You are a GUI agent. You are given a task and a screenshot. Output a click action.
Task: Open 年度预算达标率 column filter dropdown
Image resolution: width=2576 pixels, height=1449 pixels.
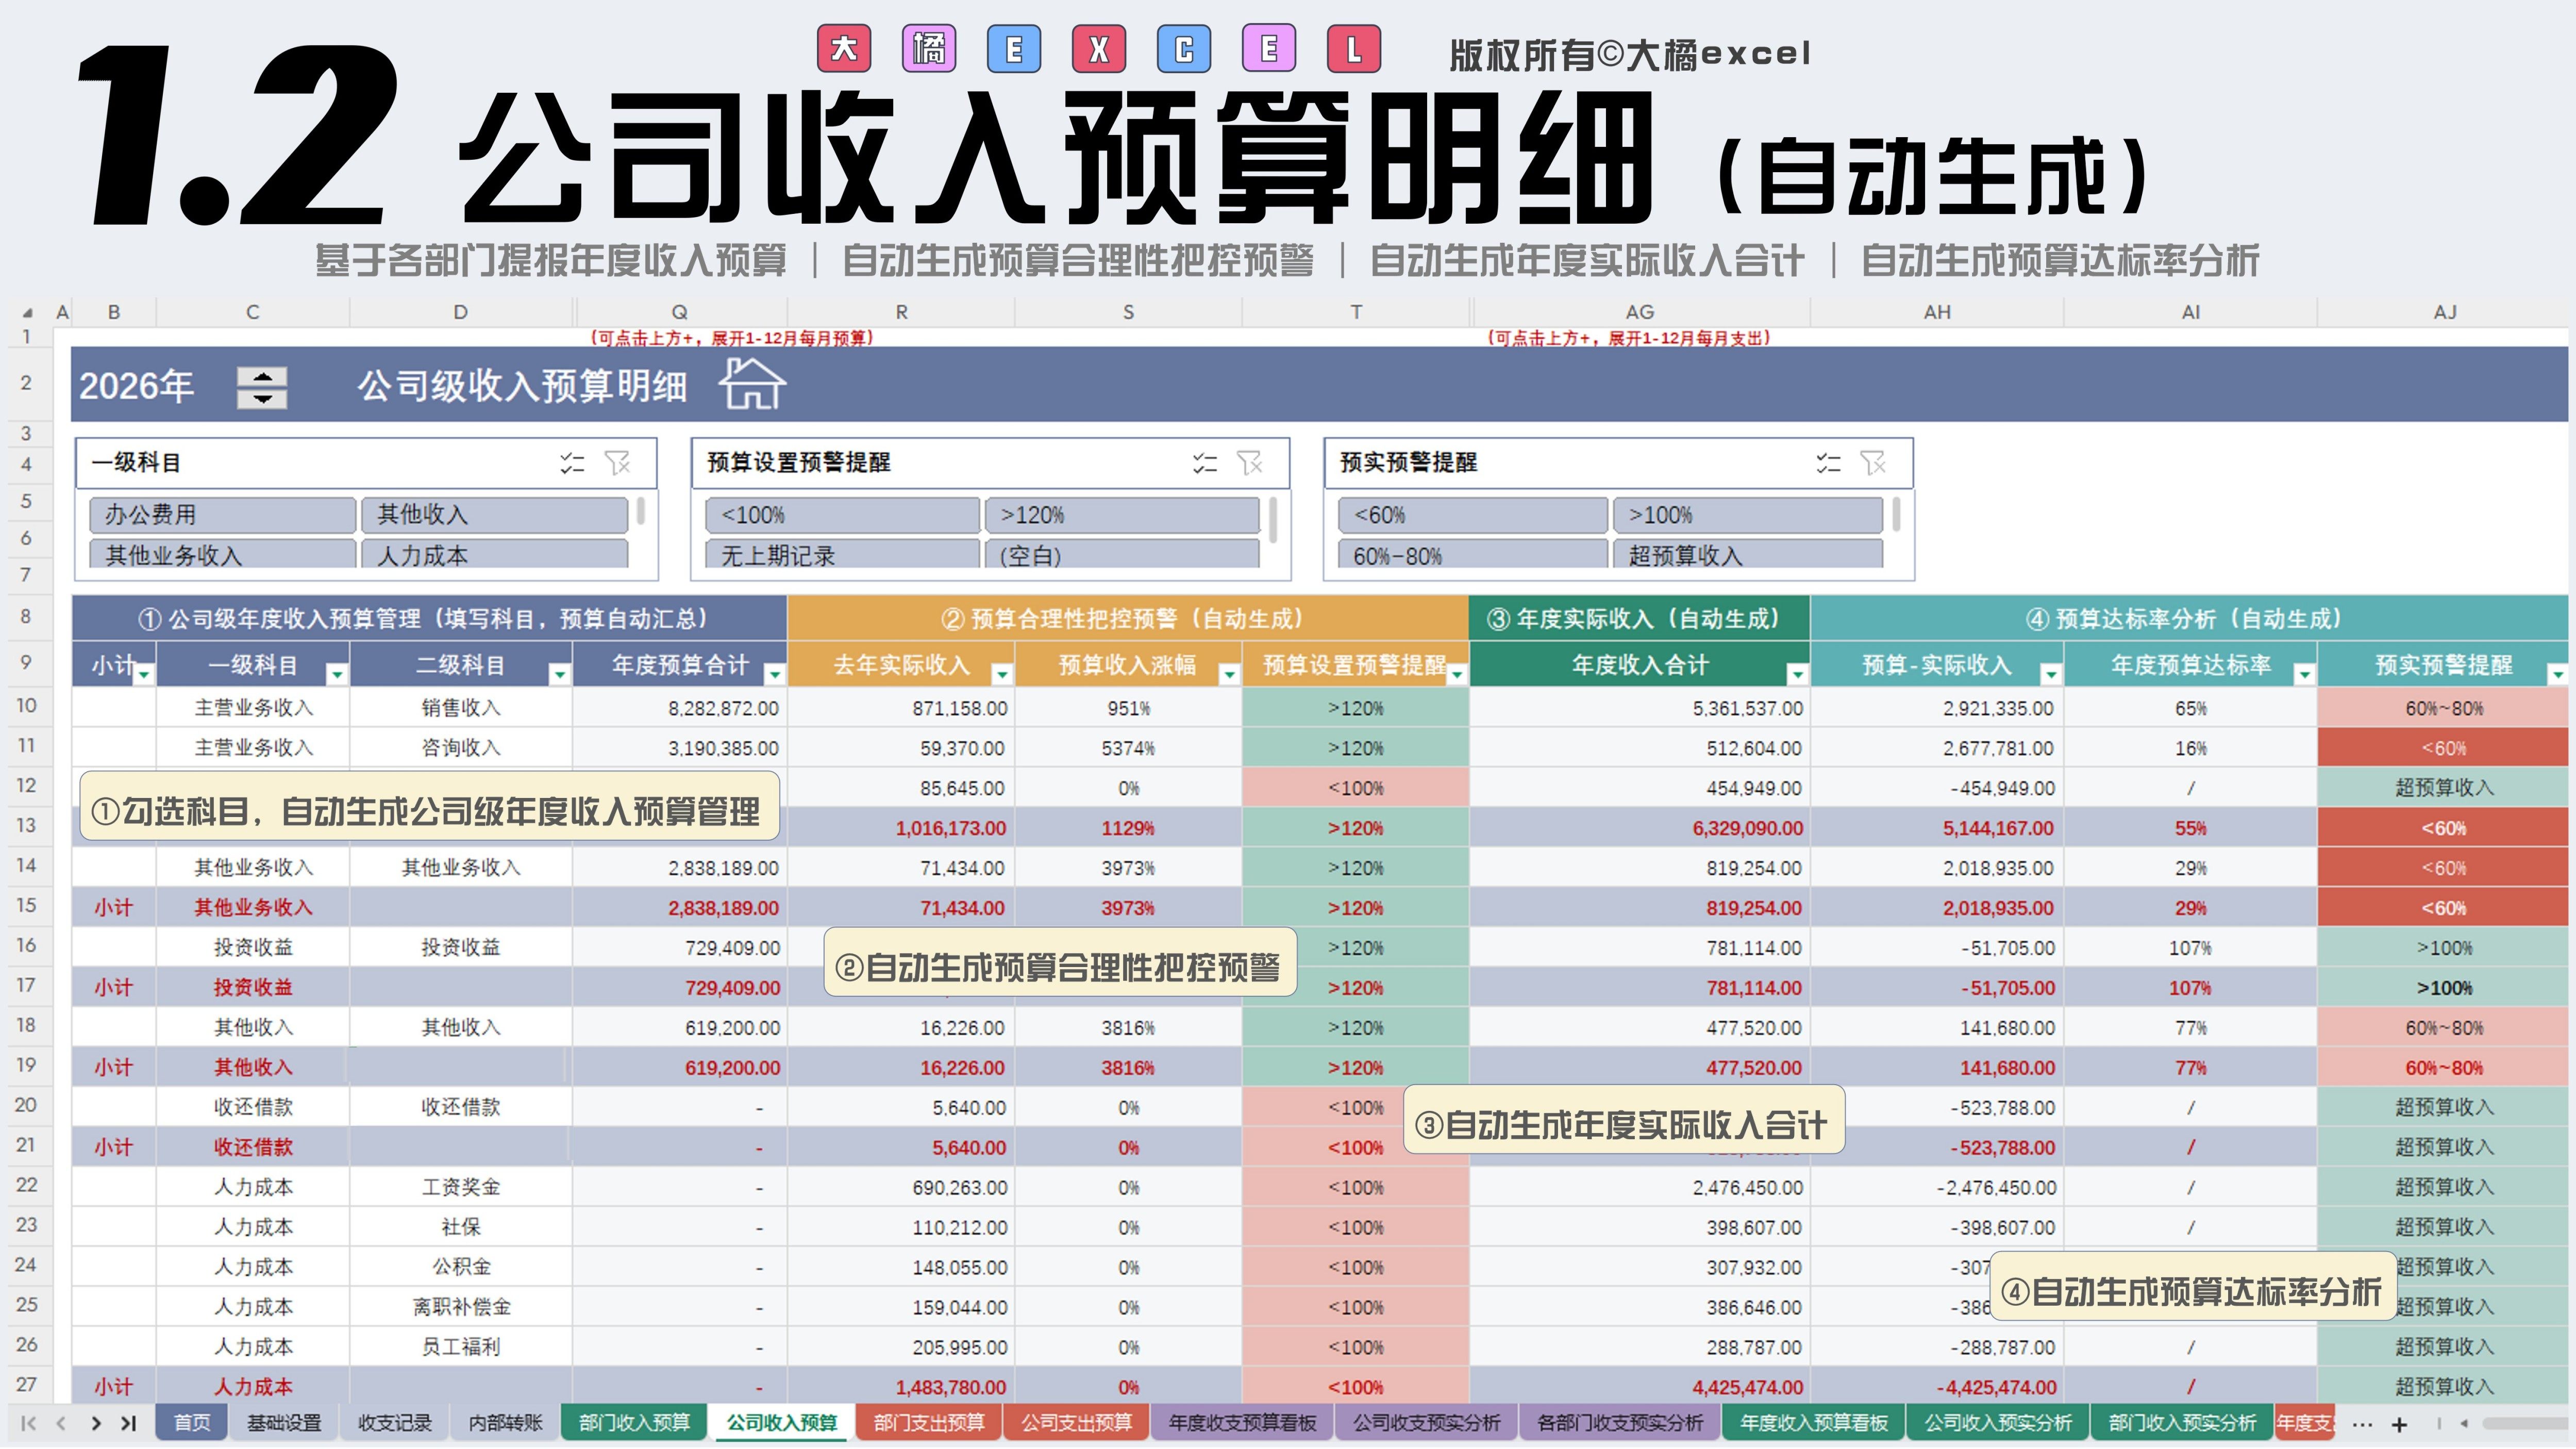coord(2304,675)
